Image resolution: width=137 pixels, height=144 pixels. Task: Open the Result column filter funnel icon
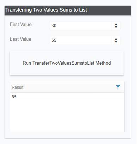pos(118,87)
